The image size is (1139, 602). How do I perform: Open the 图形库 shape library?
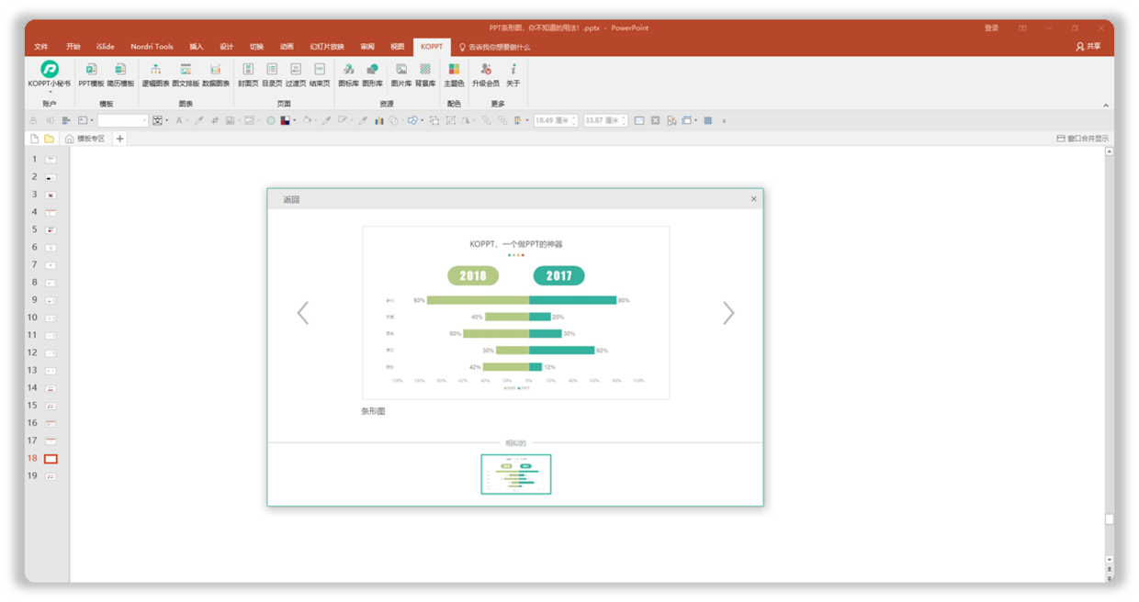click(x=372, y=75)
